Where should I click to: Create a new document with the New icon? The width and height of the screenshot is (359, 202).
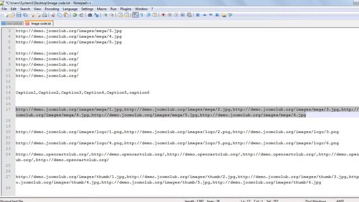tap(6, 15)
